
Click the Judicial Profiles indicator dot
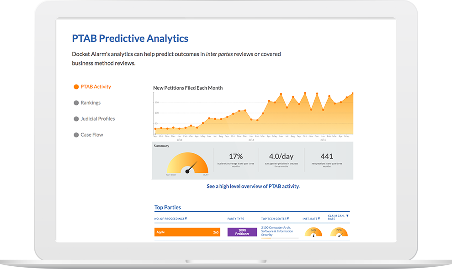(x=75, y=118)
